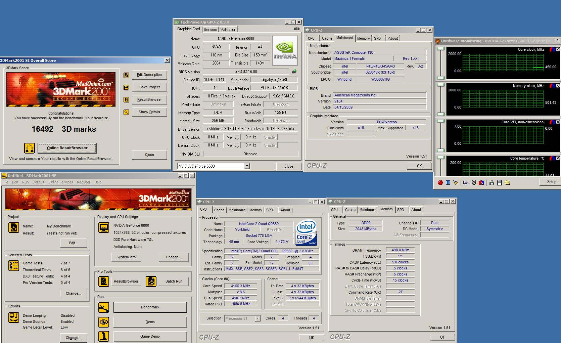Capture monitoring screenshot with the camera icon
The width and height of the screenshot is (561, 343).
click(492, 182)
